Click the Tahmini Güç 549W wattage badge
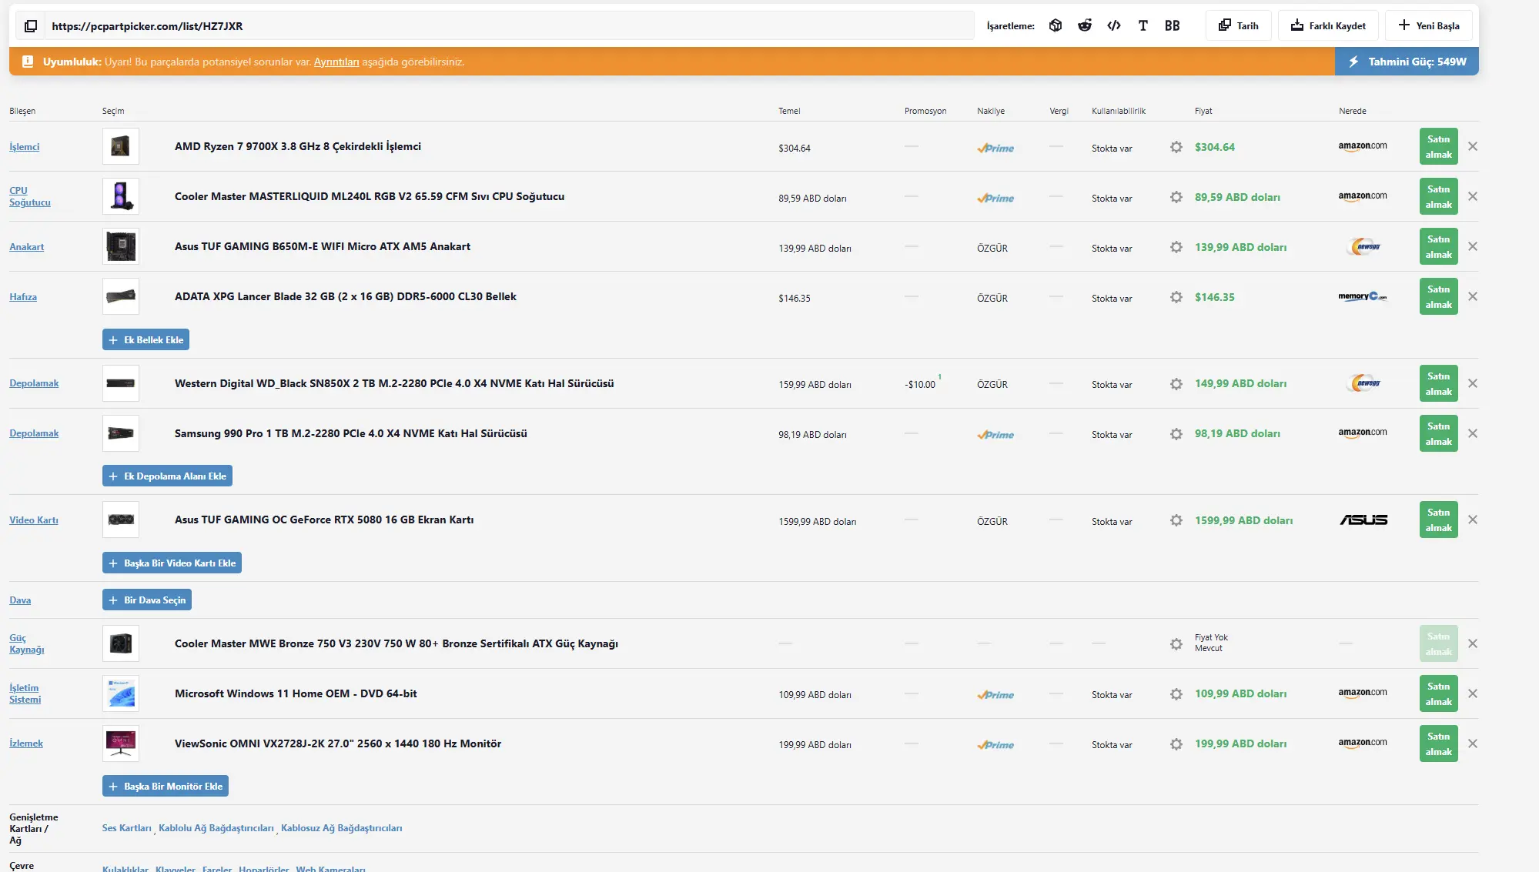 tap(1407, 62)
